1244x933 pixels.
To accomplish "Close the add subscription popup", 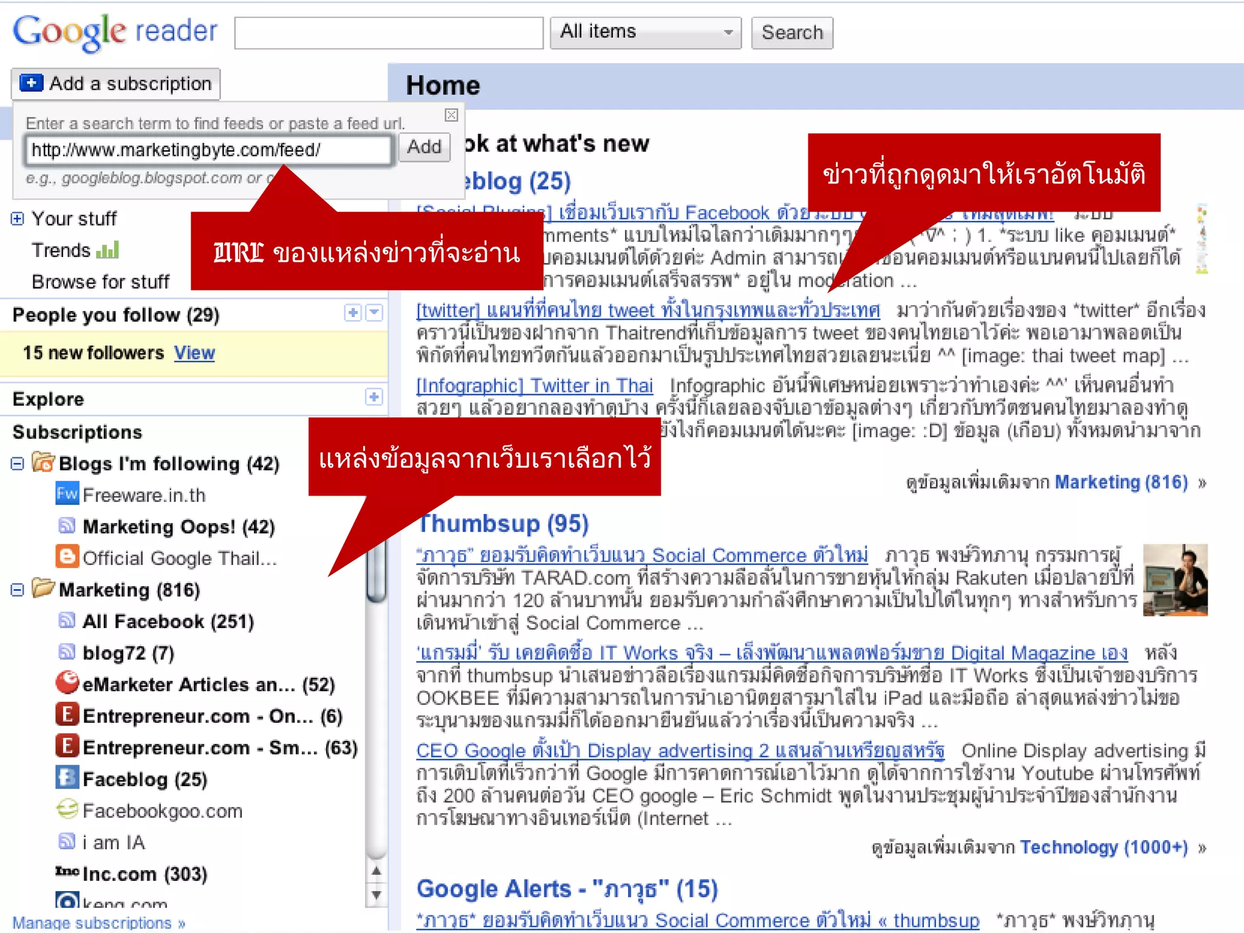I will coord(451,115).
